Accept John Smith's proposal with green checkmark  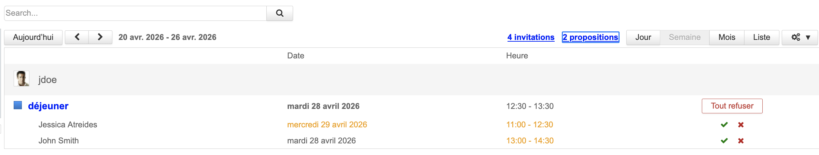724,141
